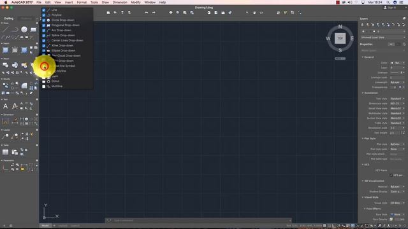This screenshot has width=408, height=229.
Task: Open the Lineweight ByLayer dropdown
Action: 397,82
